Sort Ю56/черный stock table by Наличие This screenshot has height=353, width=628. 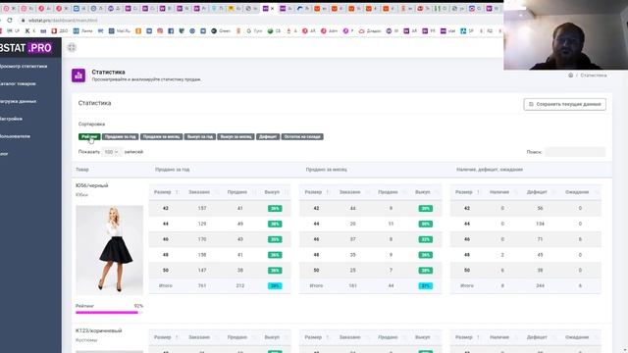coord(501,192)
